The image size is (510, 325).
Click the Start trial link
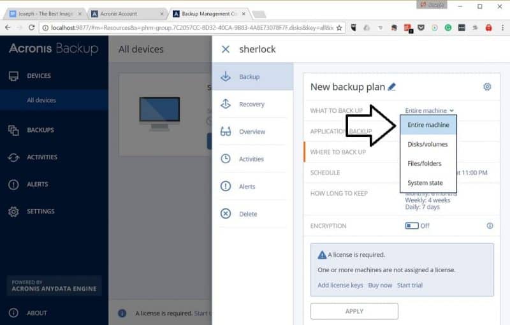(410, 285)
